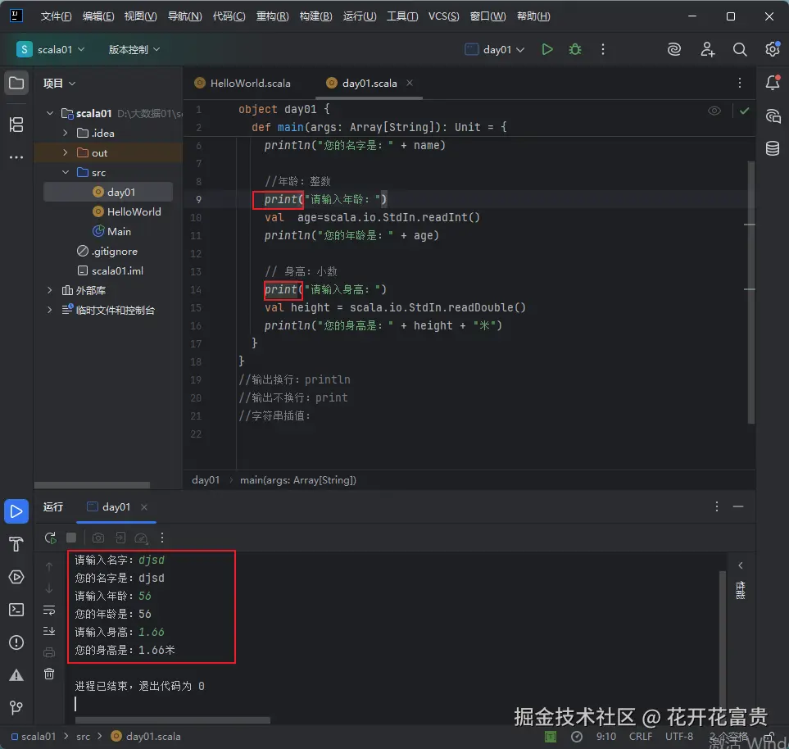Collapse the scala01 root folder
Screen dimensions: 789x749
[x=50, y=113]
